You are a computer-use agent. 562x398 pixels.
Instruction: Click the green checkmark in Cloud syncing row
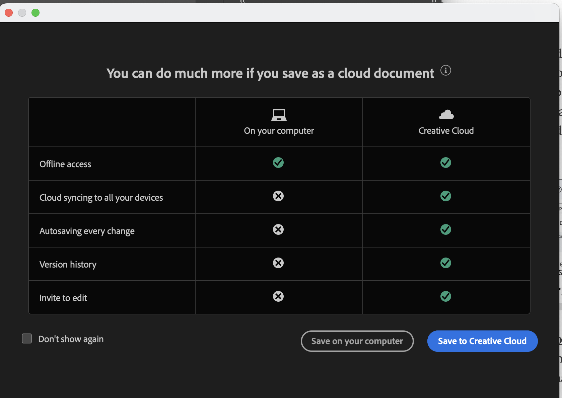tap(445, 196)
